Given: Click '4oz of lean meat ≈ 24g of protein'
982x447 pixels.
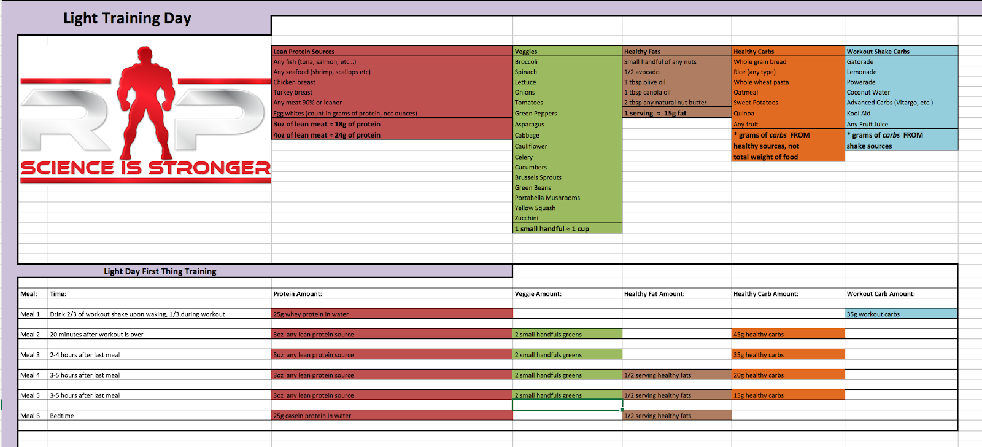Looking at the screenshot, I should 392,135.
